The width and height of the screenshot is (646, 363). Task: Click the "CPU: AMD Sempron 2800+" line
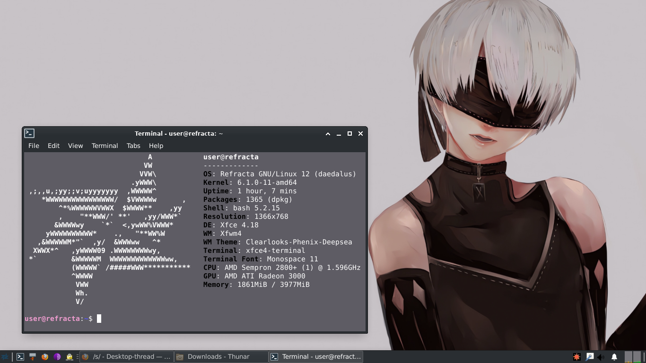[x=282, y=268]
